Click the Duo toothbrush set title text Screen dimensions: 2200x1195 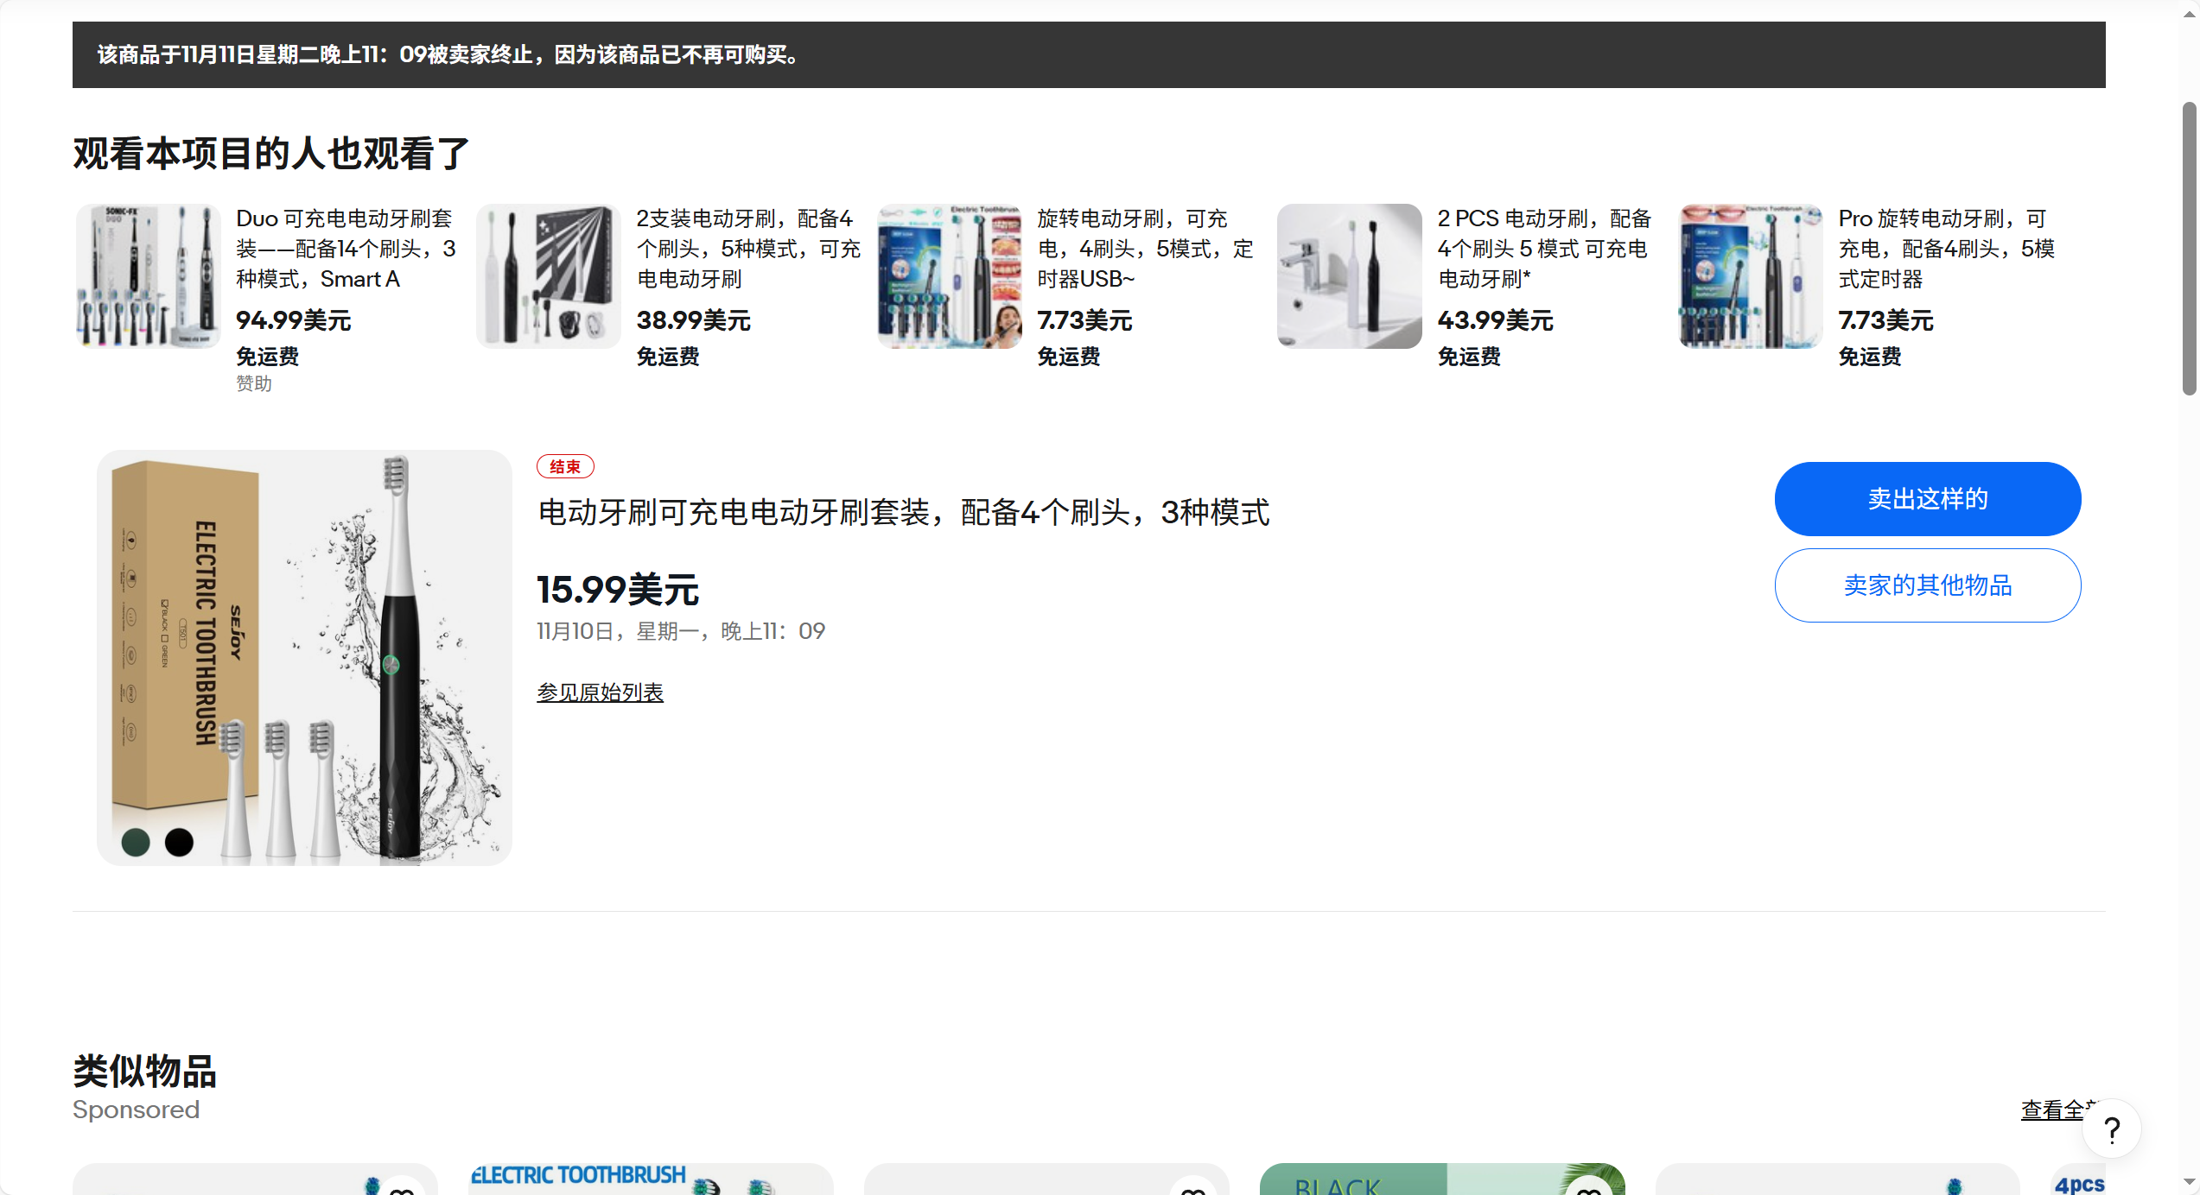point(346,249)
